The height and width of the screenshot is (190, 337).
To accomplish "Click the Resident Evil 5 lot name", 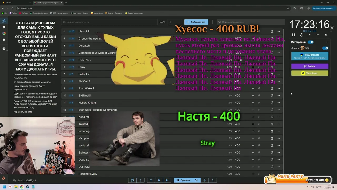I will point(88,174).
